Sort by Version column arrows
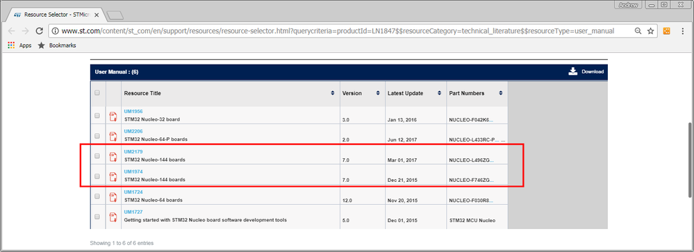 (x=378, y=93)
